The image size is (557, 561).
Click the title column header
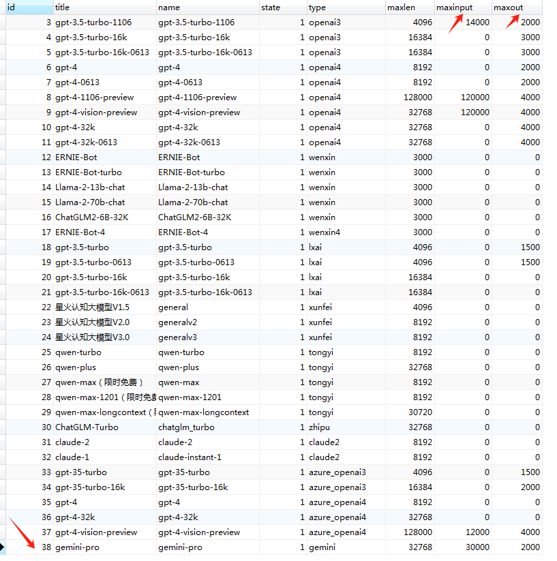coord(104,7)
